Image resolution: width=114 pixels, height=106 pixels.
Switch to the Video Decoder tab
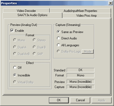coord(26,11)
